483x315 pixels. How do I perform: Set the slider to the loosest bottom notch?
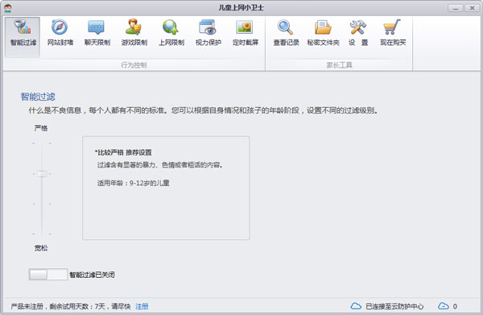(42, 234)
